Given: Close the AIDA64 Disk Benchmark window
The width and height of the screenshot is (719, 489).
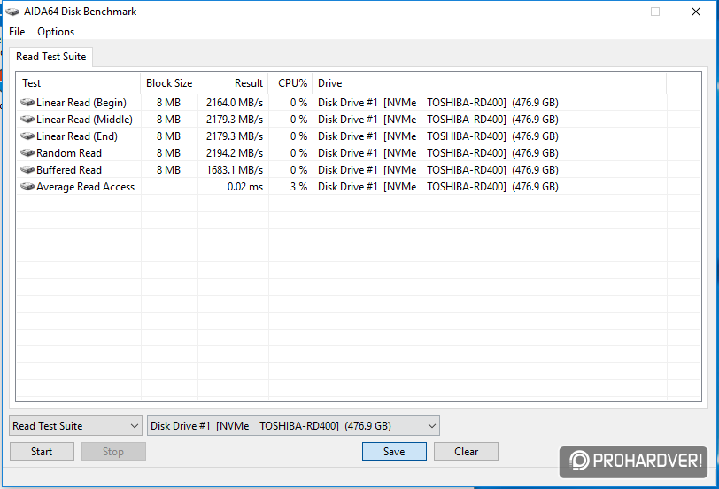Looking at the screenshot, I should tap(696, 12).
